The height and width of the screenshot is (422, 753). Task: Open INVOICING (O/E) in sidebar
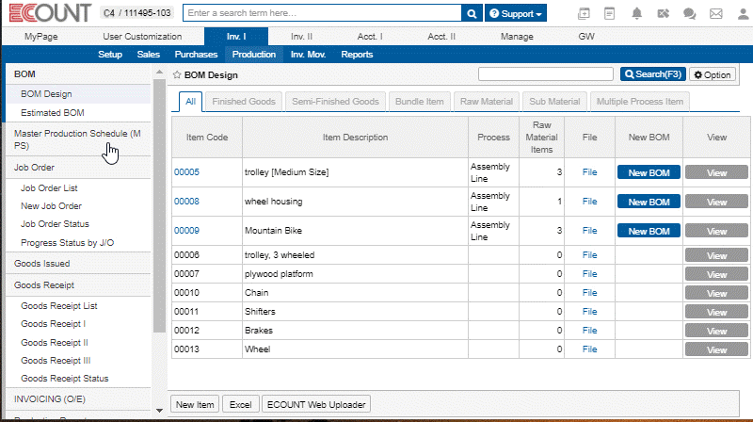(x=50, y=399)
